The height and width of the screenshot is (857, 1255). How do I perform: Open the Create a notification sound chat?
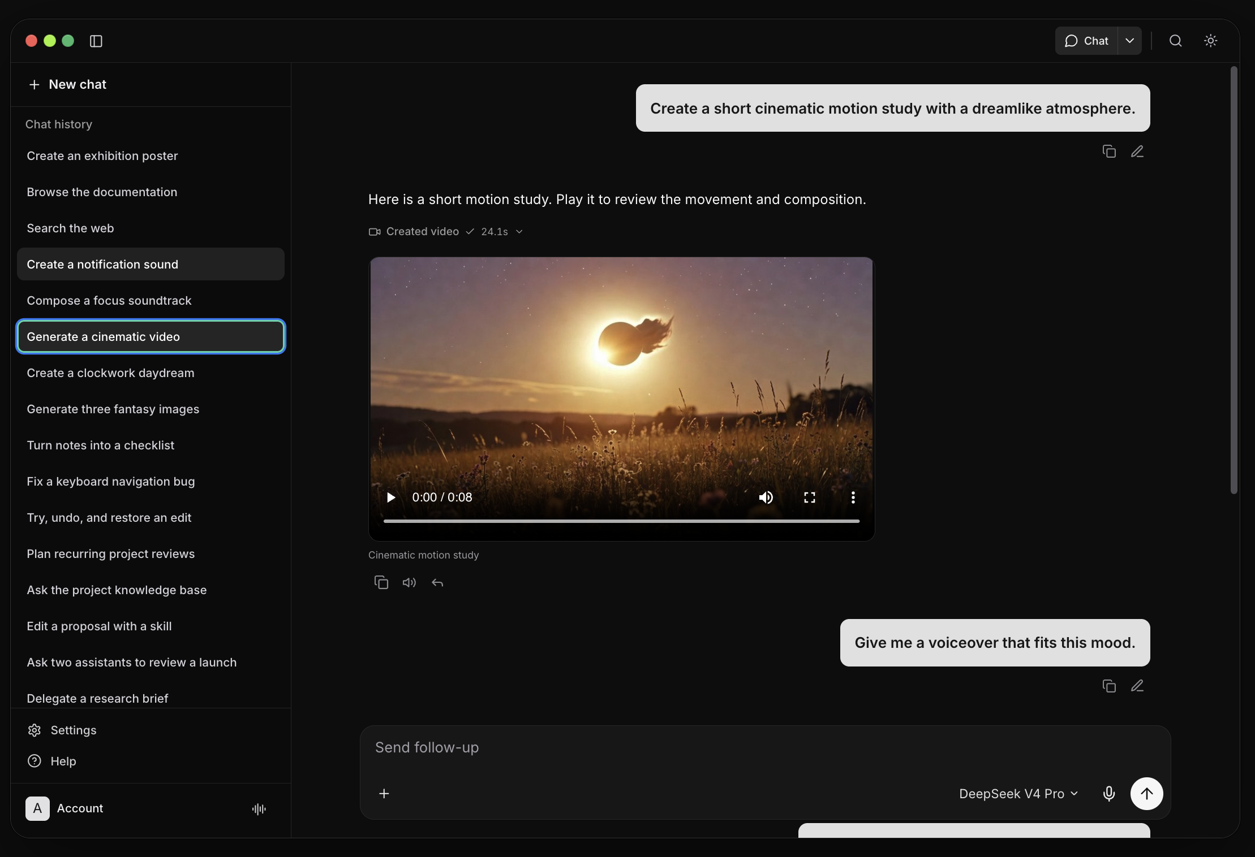click(x=151, y=265)
